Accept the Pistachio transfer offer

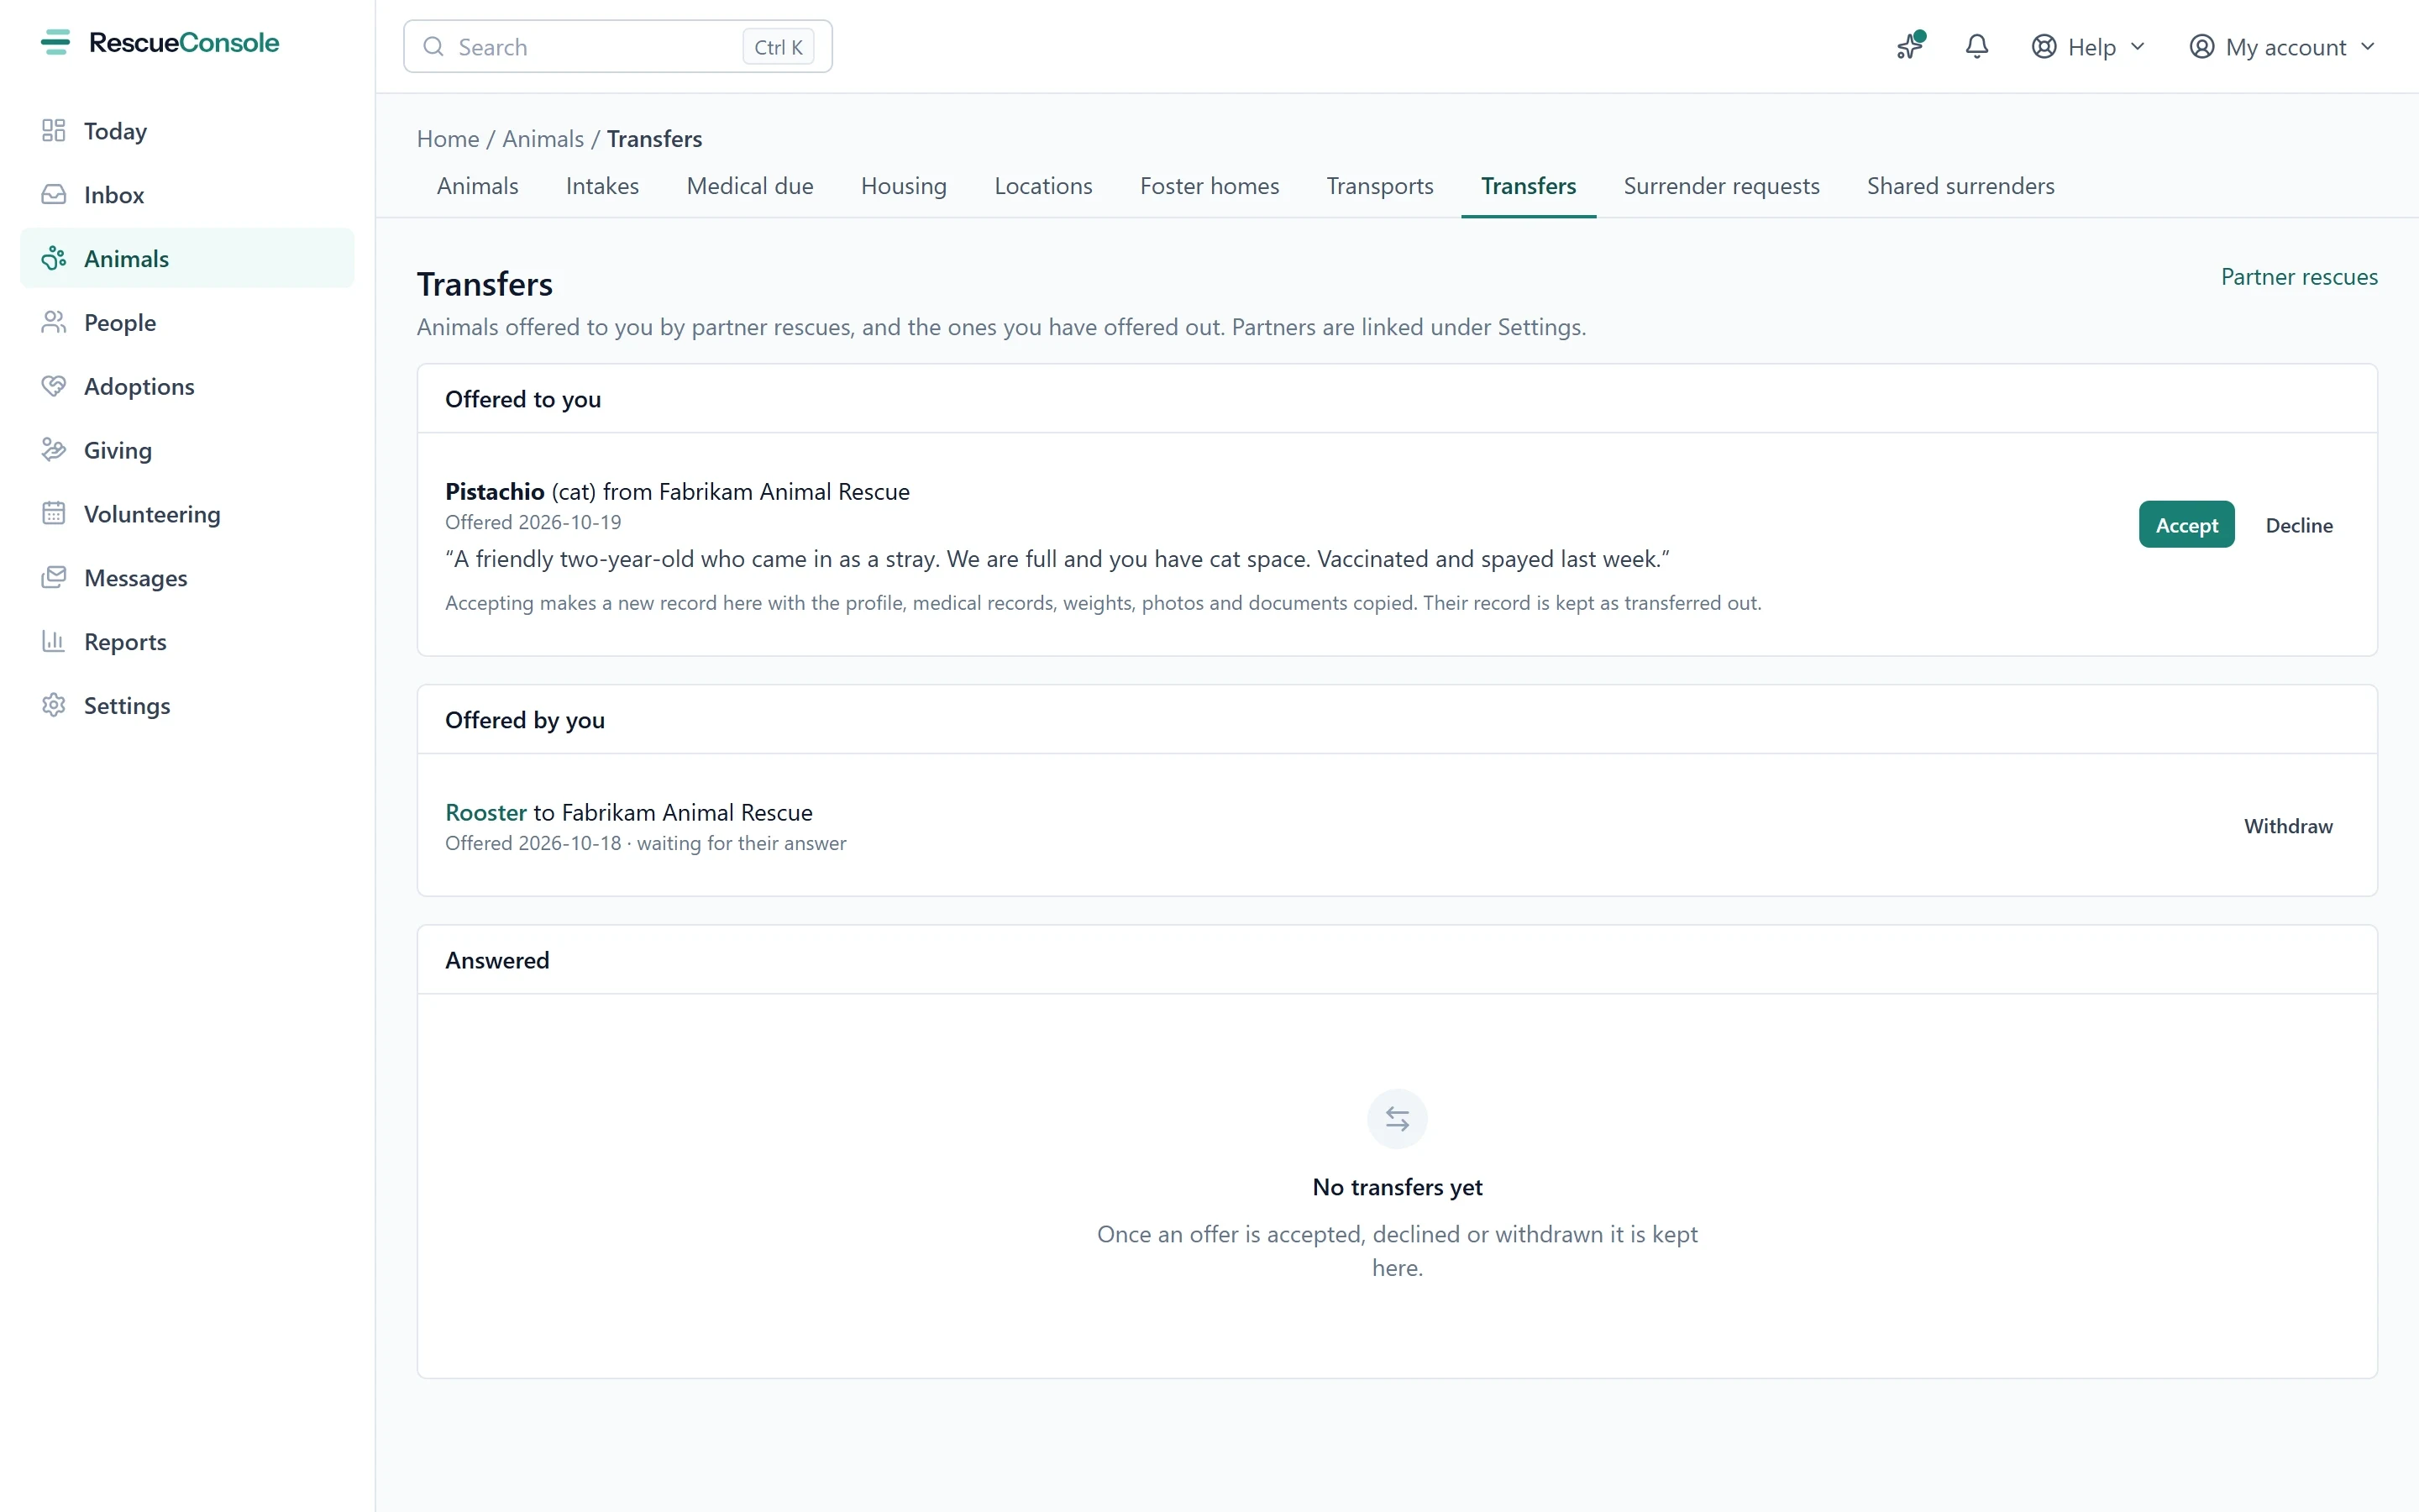[x=2186, y=525]
